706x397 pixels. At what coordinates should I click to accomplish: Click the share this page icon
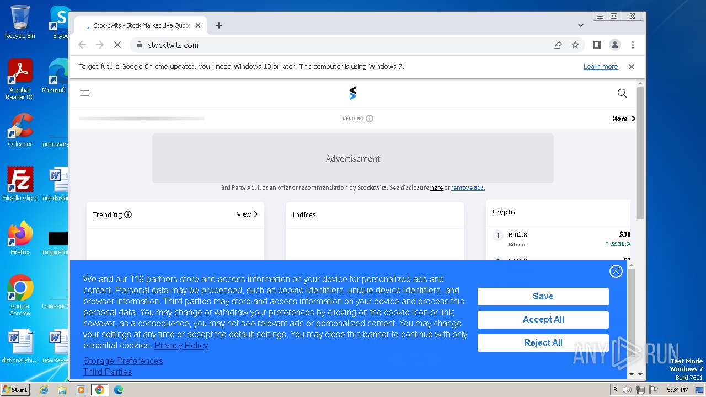(x=558, y=45)
